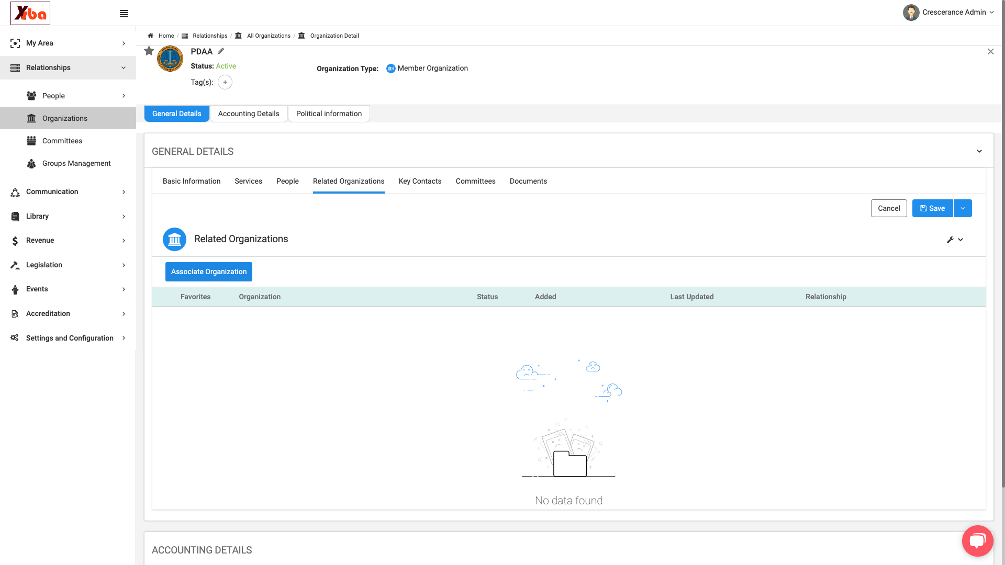Click Member Organization type icon

tap(391, 69)
